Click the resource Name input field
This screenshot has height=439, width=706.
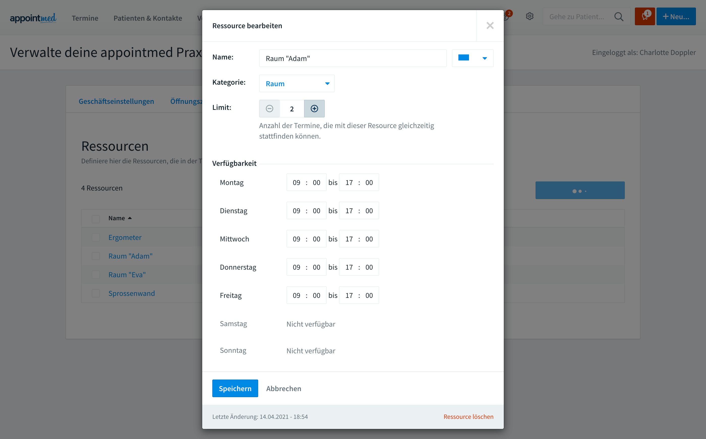click(353, 58)
